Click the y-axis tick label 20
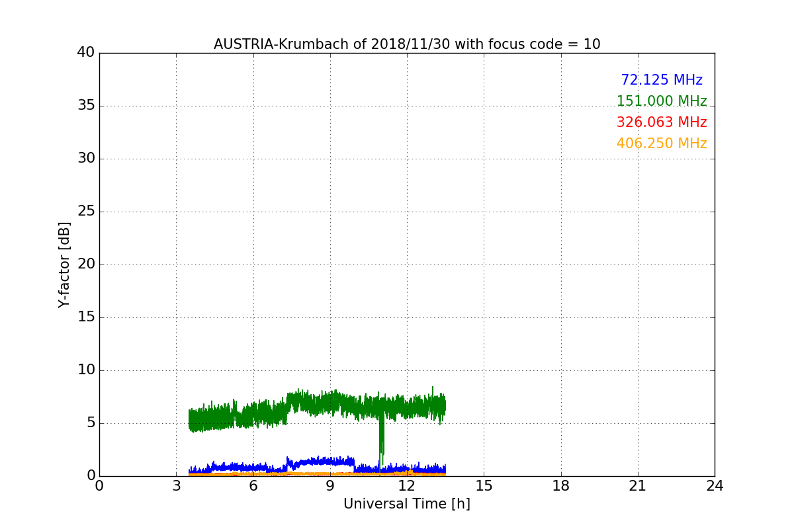 pyautogui.click(x=86, y=264)
